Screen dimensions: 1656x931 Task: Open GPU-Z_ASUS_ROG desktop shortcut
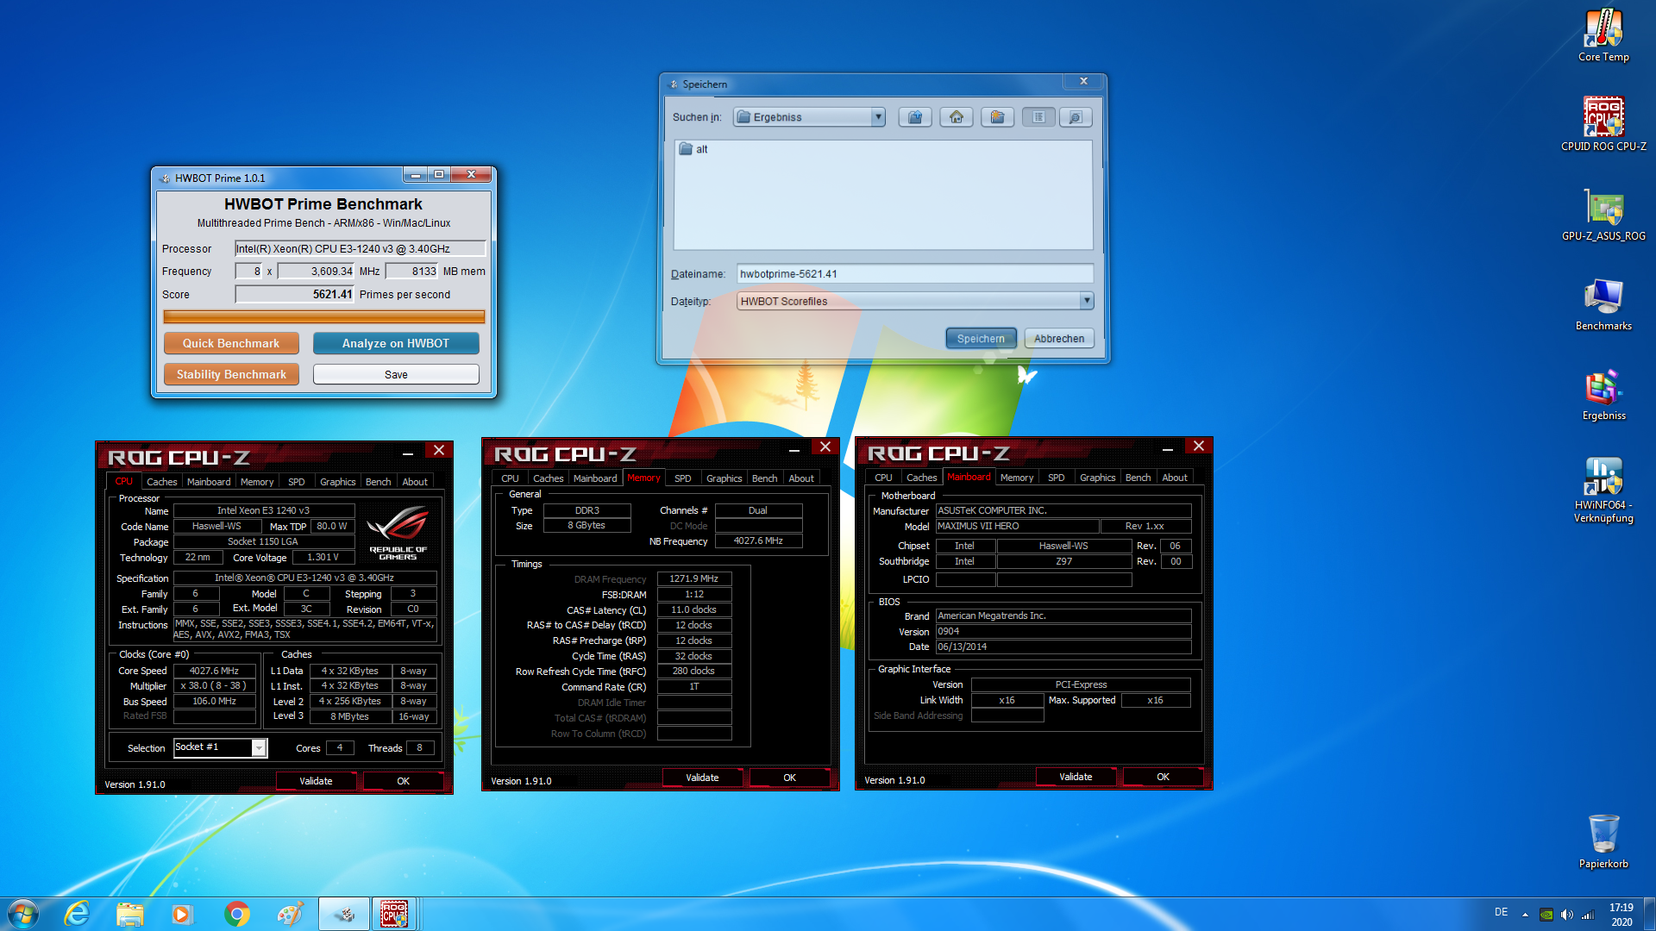pyautogui.click(x=1603, y=216)
